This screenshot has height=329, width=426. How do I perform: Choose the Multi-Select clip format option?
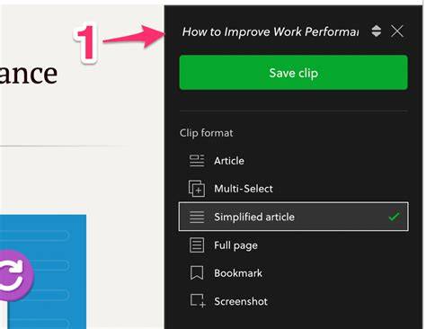coord(294,189)
